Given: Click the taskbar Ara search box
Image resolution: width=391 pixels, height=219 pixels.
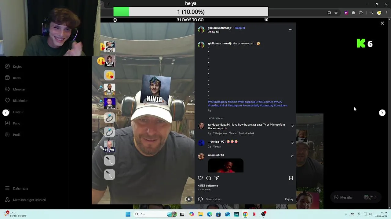Looking at the screenshot, I should [x=156, y=214].
